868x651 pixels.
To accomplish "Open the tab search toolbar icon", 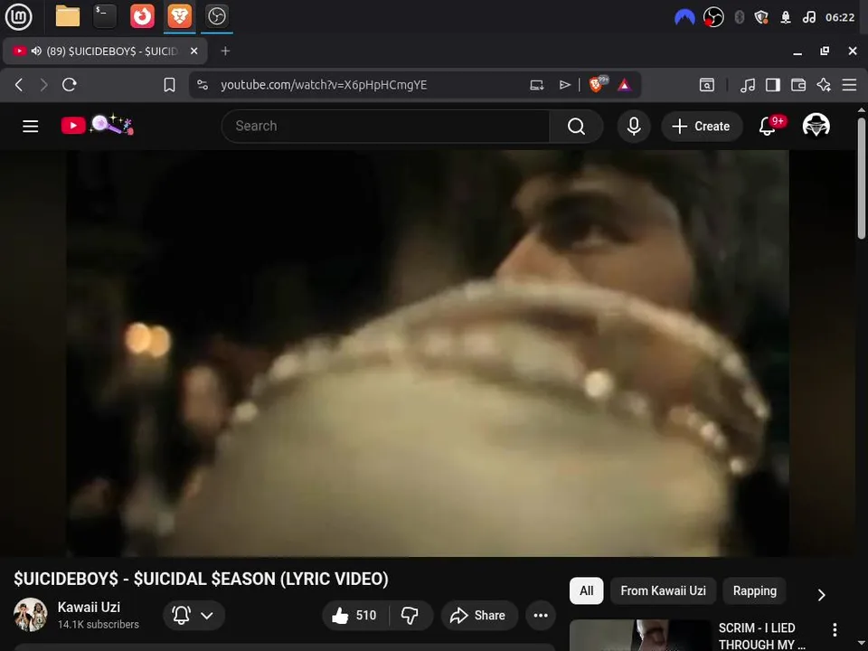I will pos(707,85).
